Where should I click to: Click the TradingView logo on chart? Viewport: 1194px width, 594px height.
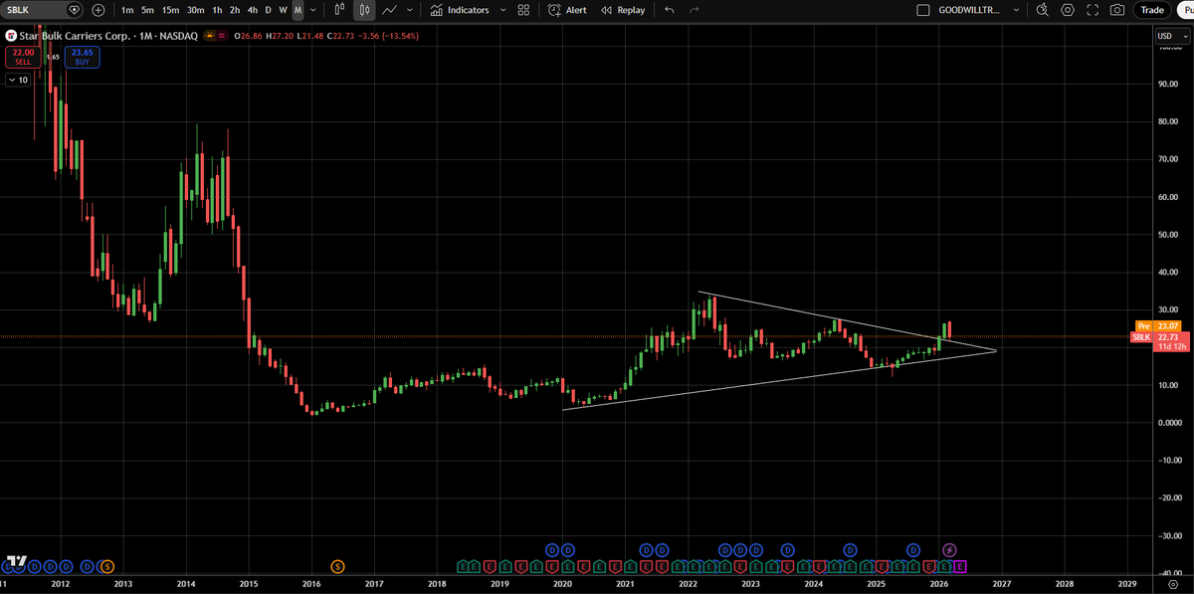point(16,562)
